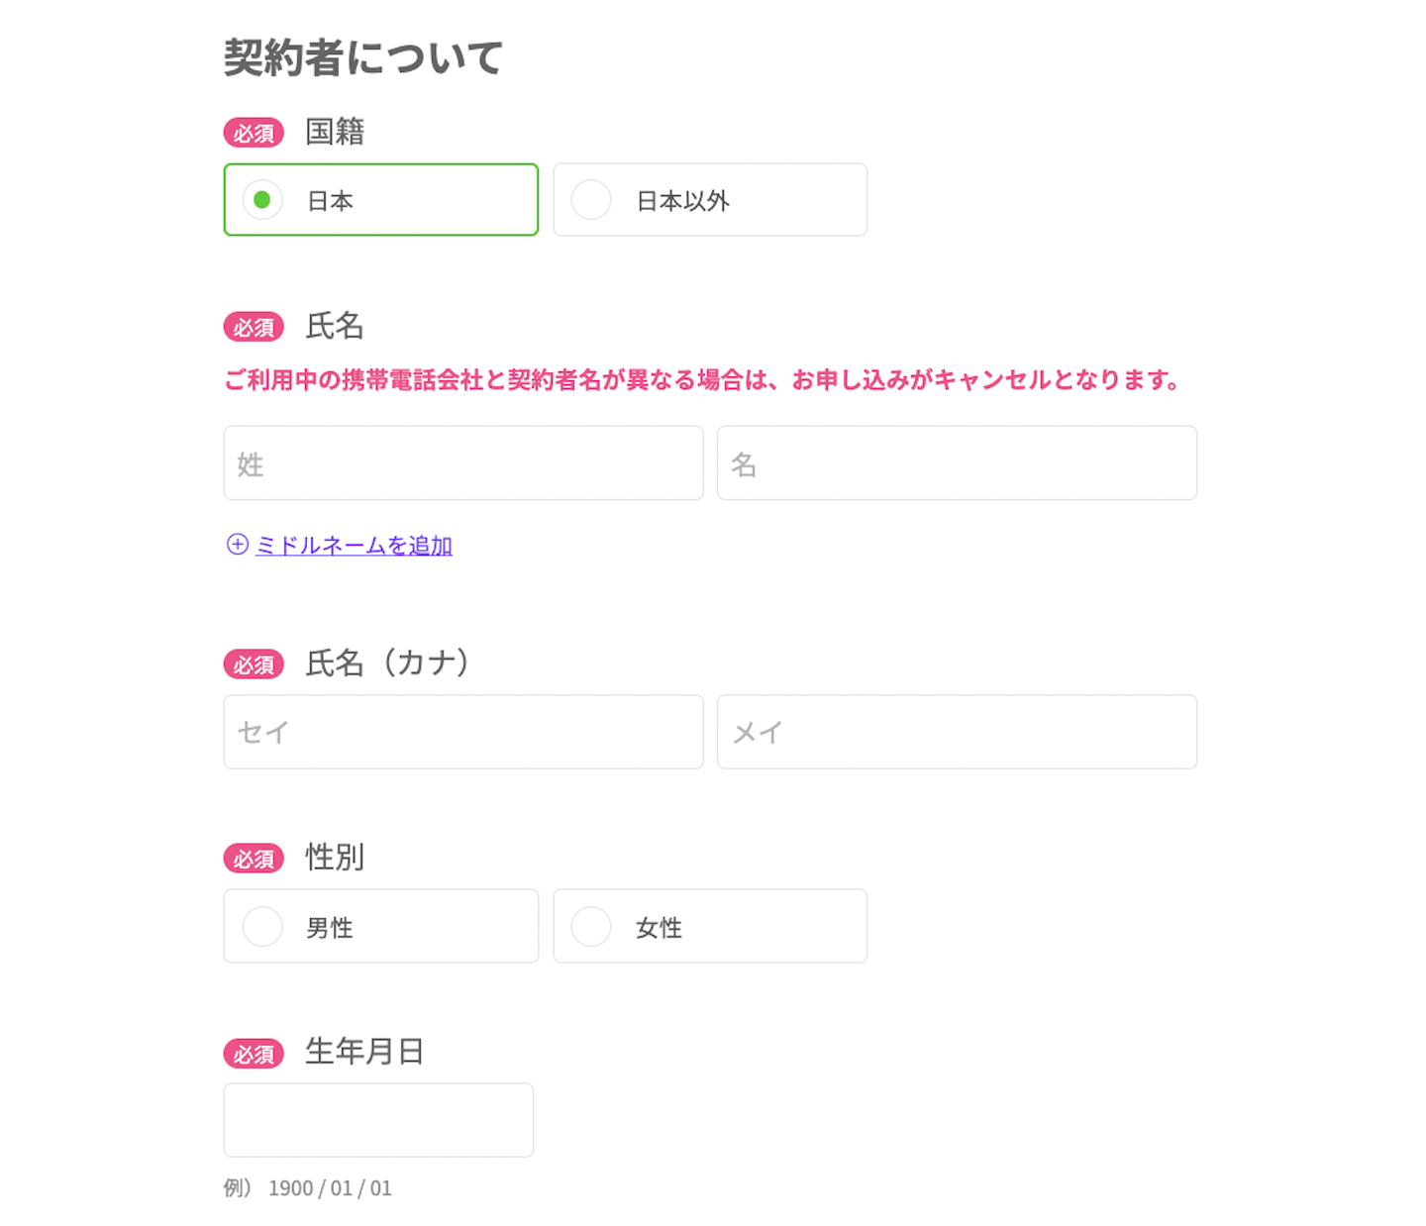
Task: Click the 必須 badge beside 氏名（カナ）
Action: 254,664
